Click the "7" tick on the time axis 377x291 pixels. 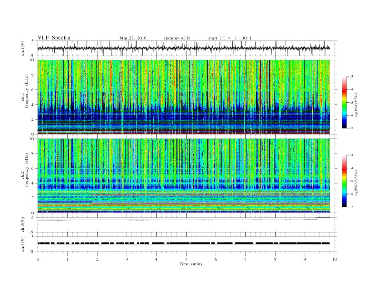click(x=246, y=259)
